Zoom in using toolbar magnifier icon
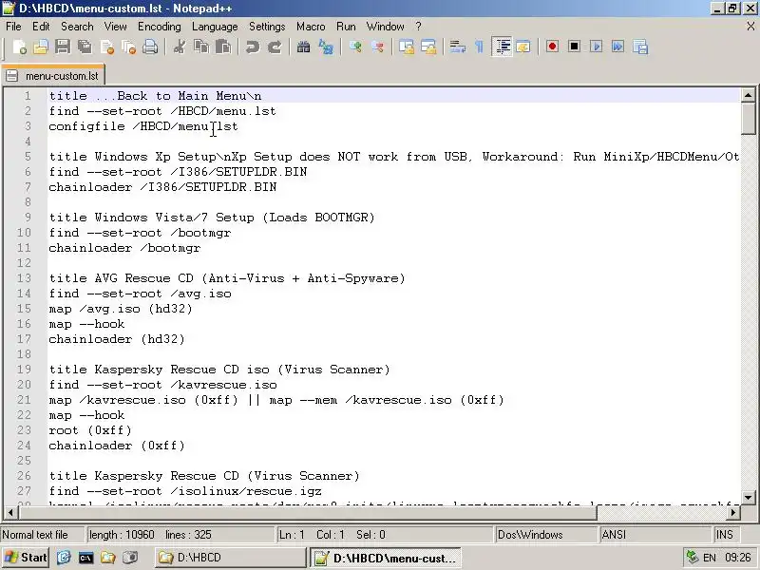This screenshot has height=570, width=760. [355, 47]
